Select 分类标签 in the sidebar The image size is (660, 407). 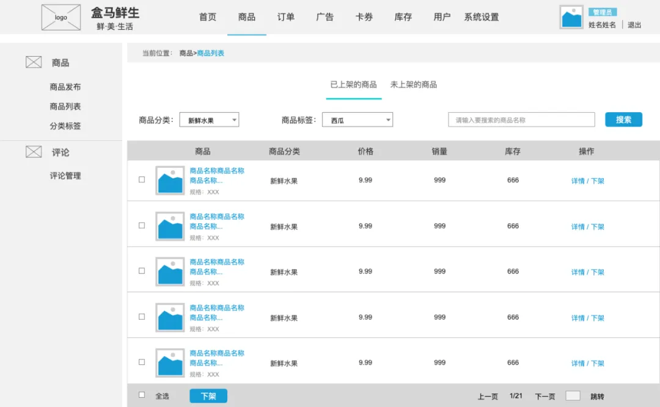tap(65, 125)
